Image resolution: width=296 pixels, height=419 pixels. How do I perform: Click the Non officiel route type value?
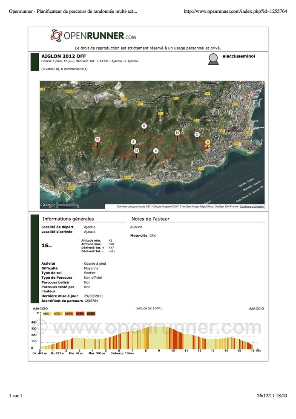(x=93, y=277)
